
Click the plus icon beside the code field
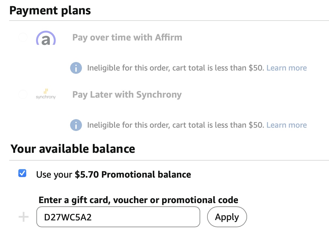tap(23, 217)
